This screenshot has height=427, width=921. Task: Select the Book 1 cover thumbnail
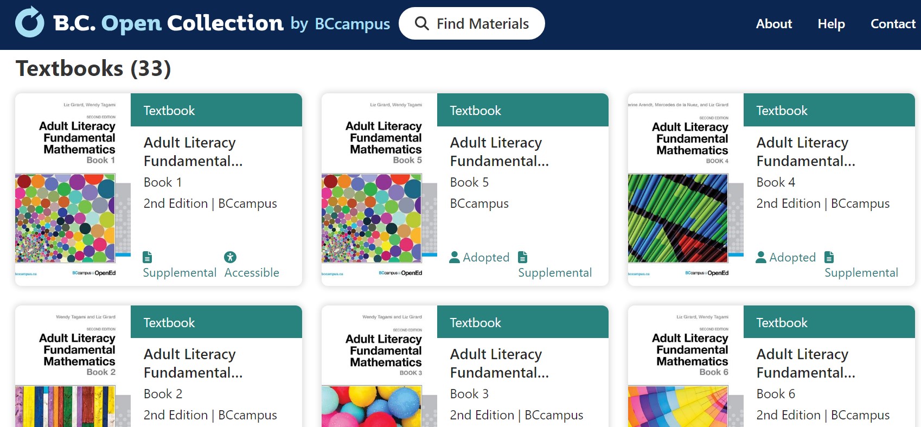[73, 189]
